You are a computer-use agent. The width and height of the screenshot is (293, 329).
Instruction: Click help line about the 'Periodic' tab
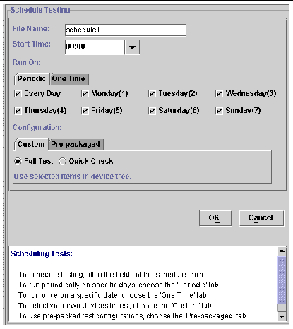click(119, 285)
